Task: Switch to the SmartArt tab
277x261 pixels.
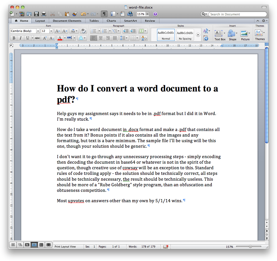Action: (x=130, y=21)
